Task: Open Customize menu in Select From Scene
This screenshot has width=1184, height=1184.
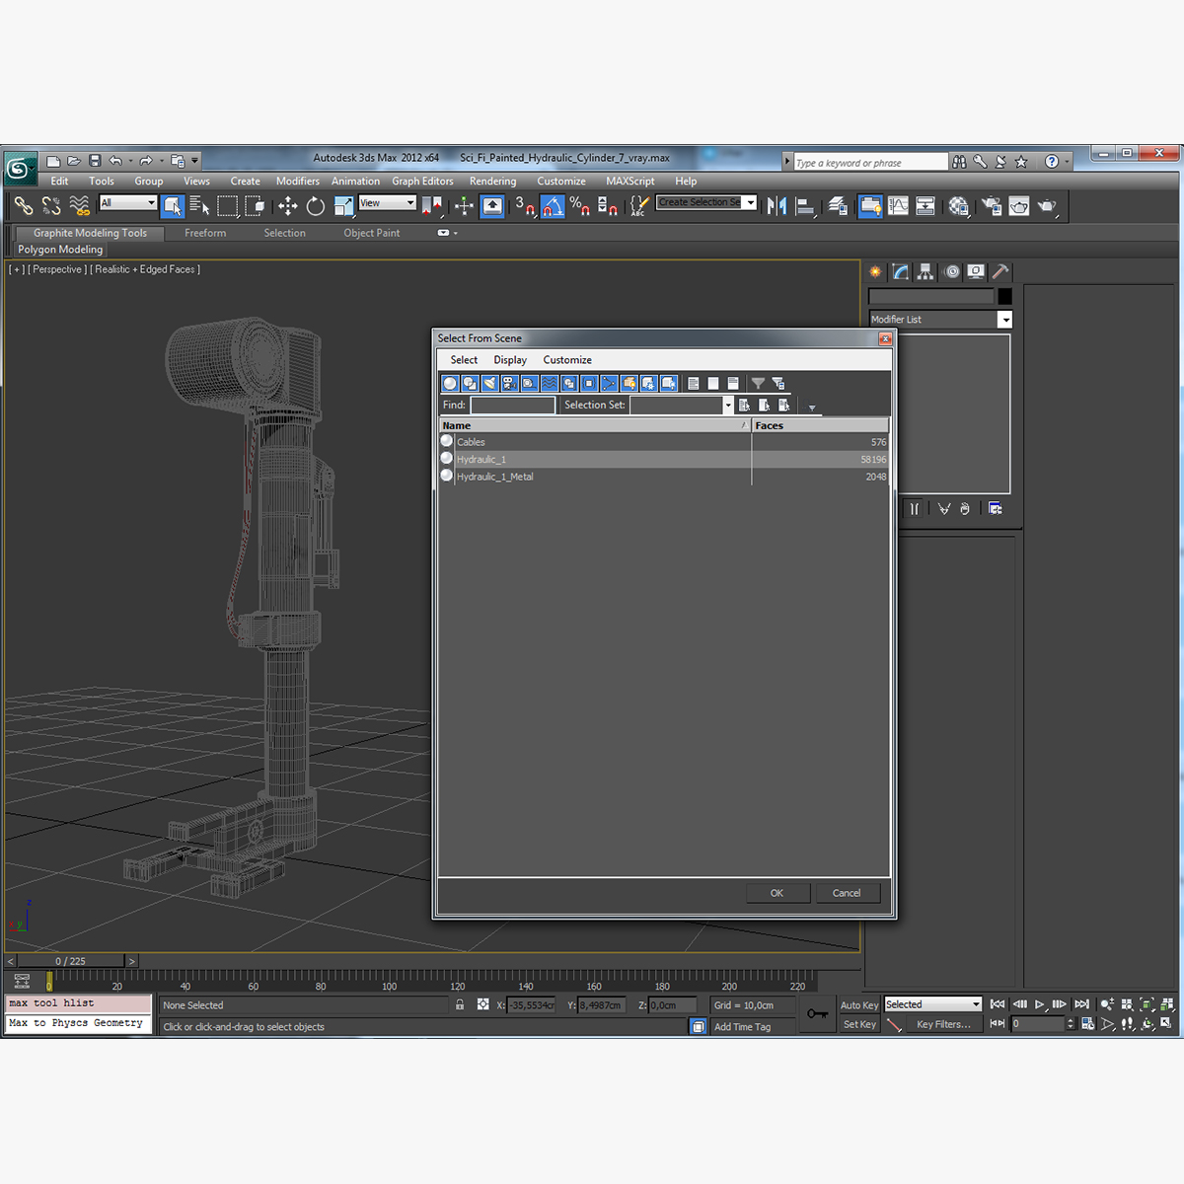Action: pos(567,360)
